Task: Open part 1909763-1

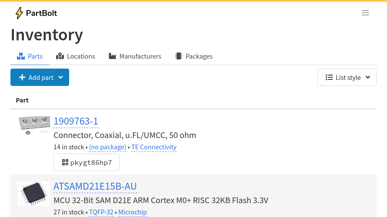Action: click(76, 121)
